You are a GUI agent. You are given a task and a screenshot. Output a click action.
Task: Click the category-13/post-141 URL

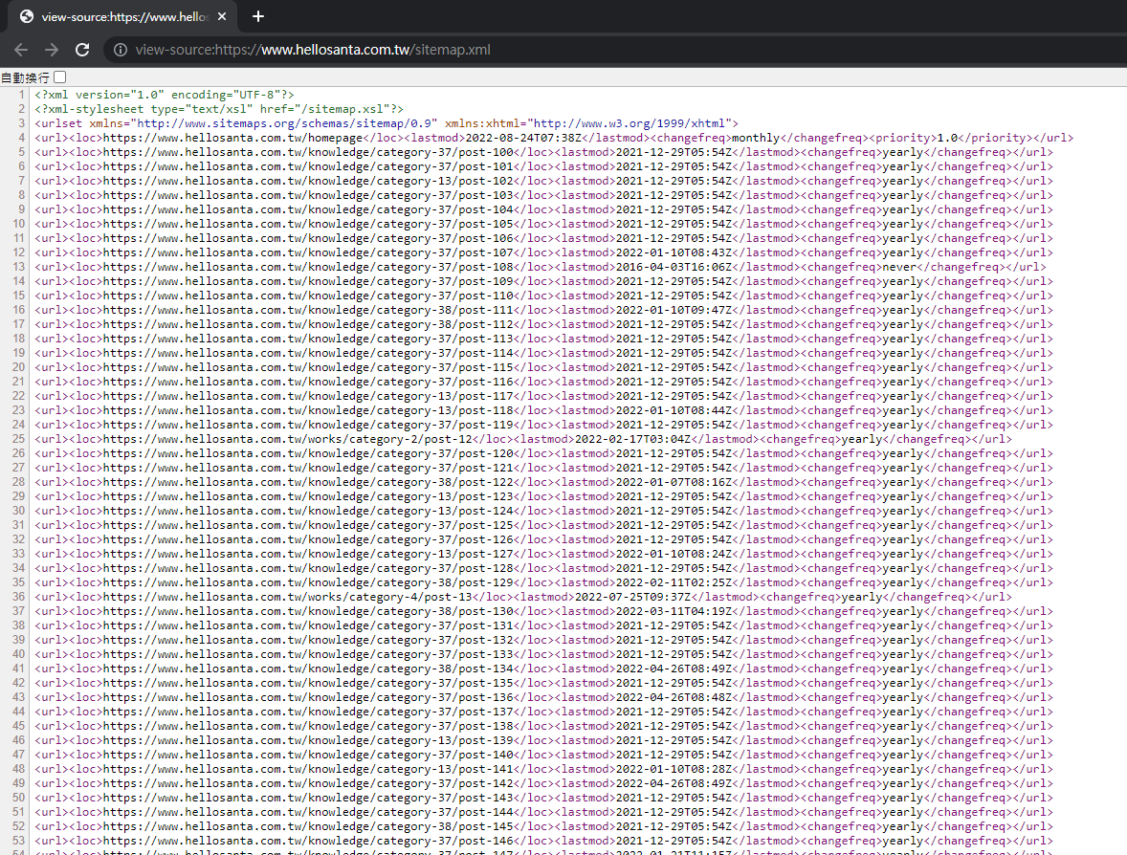coord(308,770)
